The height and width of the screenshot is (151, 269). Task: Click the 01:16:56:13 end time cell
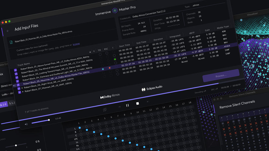click(145, 61)
